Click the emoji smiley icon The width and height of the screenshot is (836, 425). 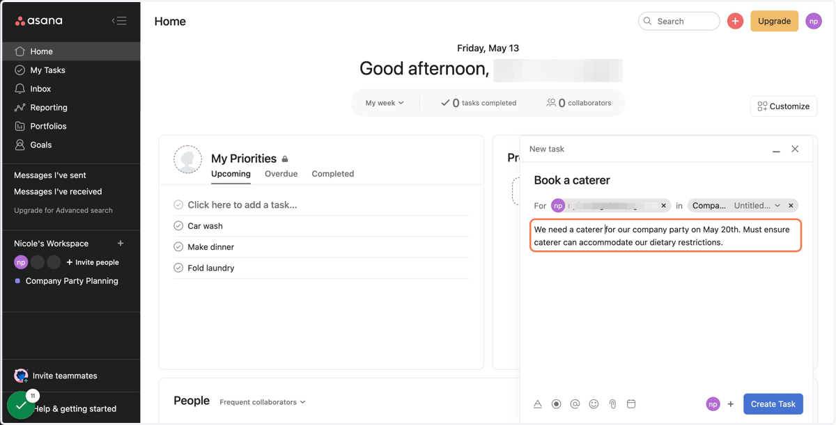point(594,404)
